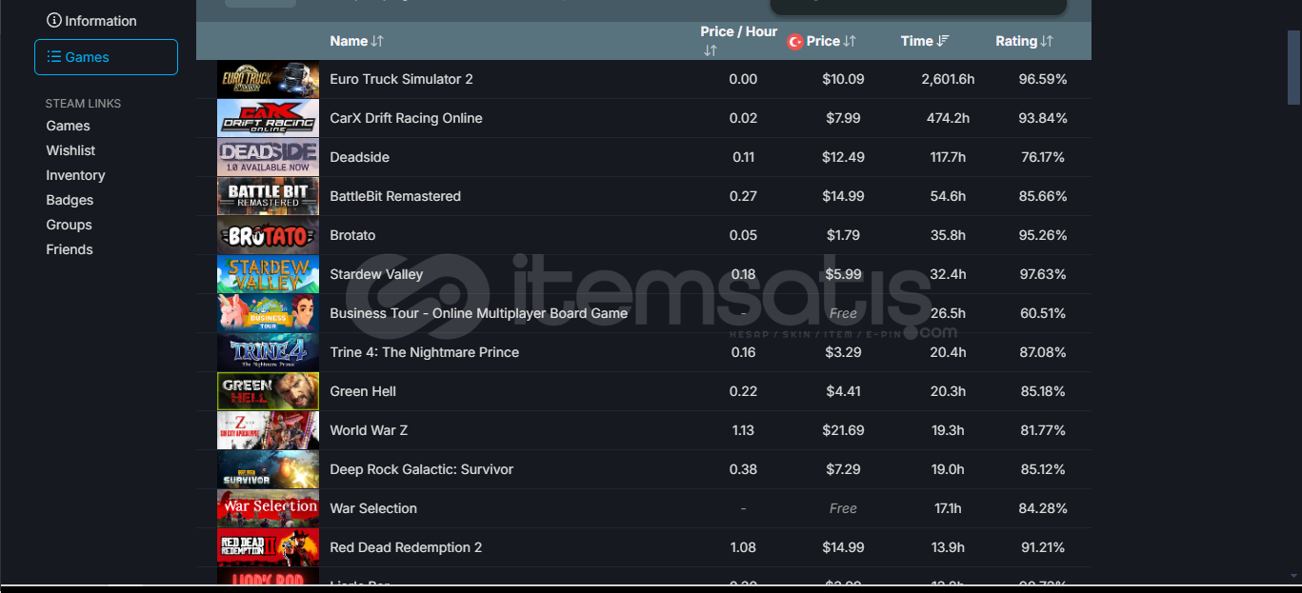Click the Business Tour - Online Multiplayer Board Game name
Image resolution: width=1302 pixels, height=593 pixels.
click(478, 313)
